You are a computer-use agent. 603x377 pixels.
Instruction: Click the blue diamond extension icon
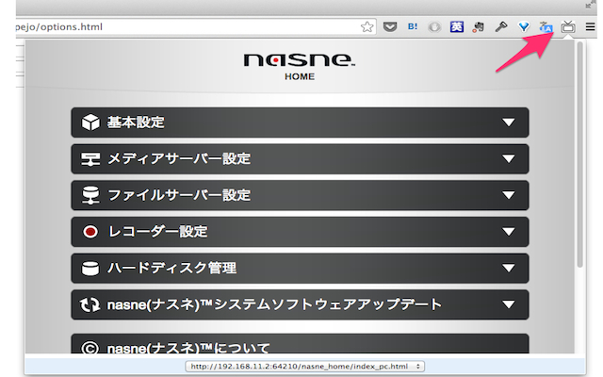click(524, 27)
